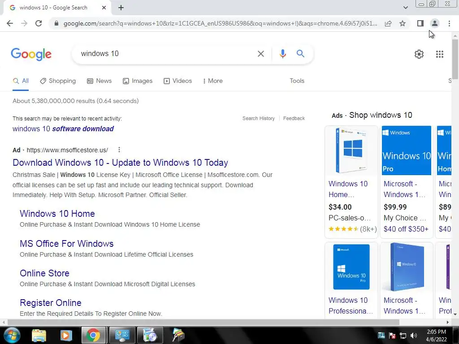
Task: Click Chrome icon on taskbar
Action: [93, 335]
